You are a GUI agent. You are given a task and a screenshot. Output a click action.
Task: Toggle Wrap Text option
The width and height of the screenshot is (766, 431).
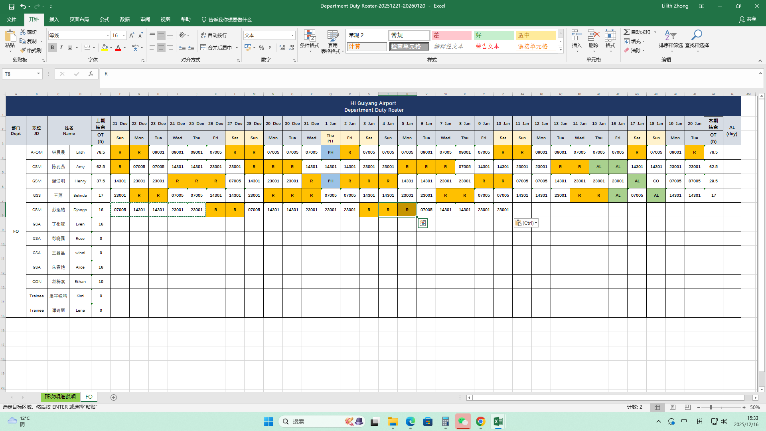tap(214, 35)
